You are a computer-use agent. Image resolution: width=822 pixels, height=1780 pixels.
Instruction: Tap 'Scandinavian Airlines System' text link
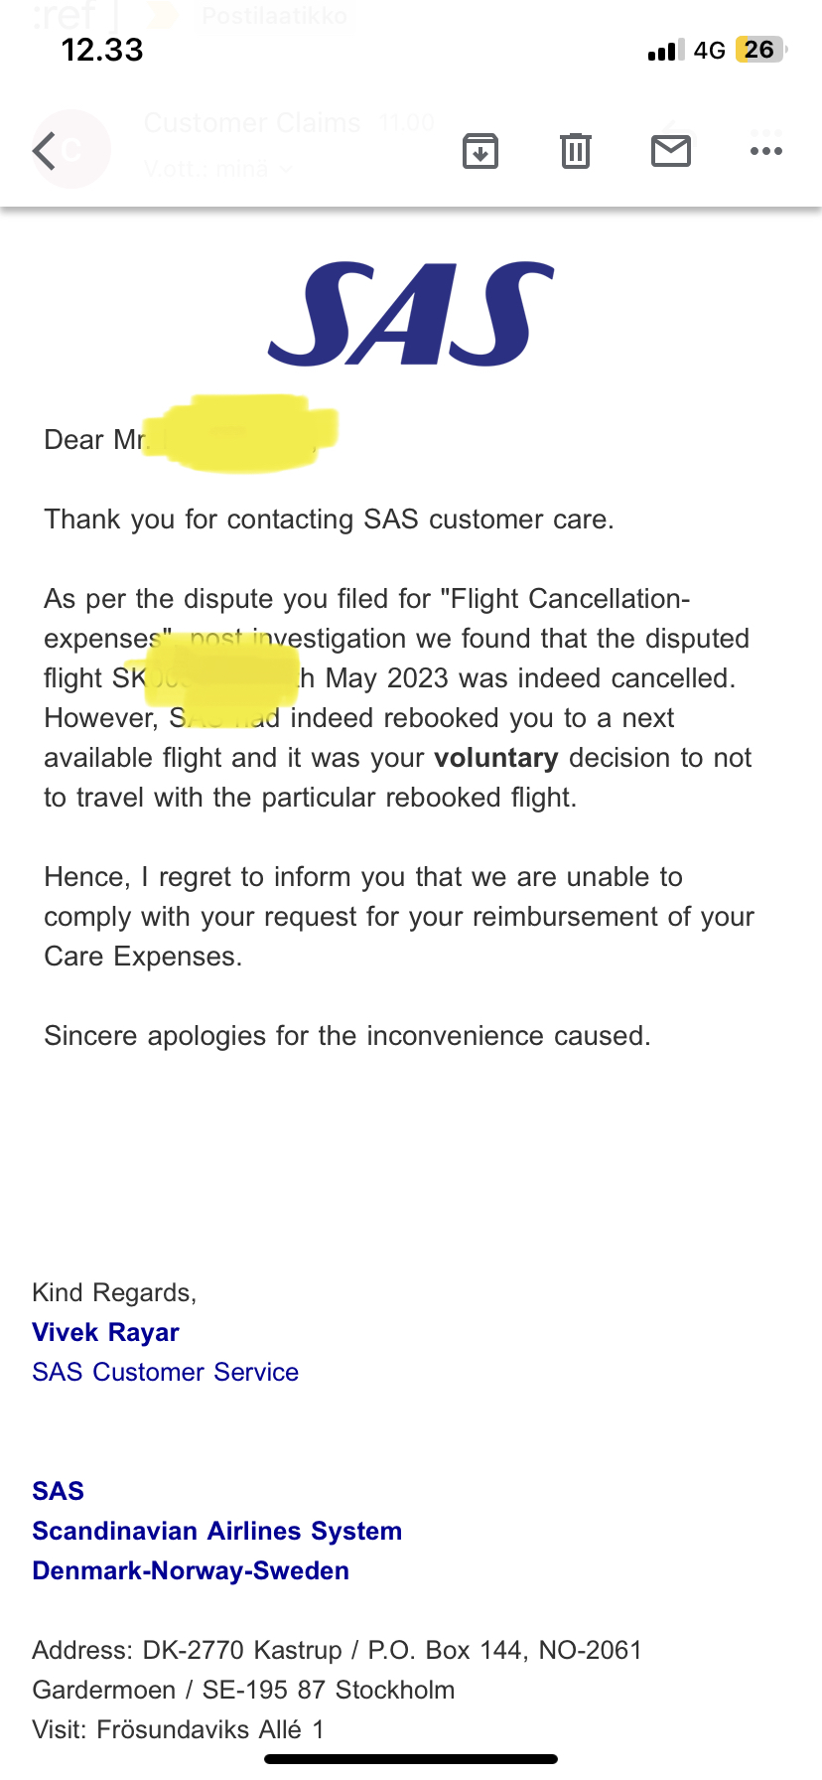(216, 1531)
